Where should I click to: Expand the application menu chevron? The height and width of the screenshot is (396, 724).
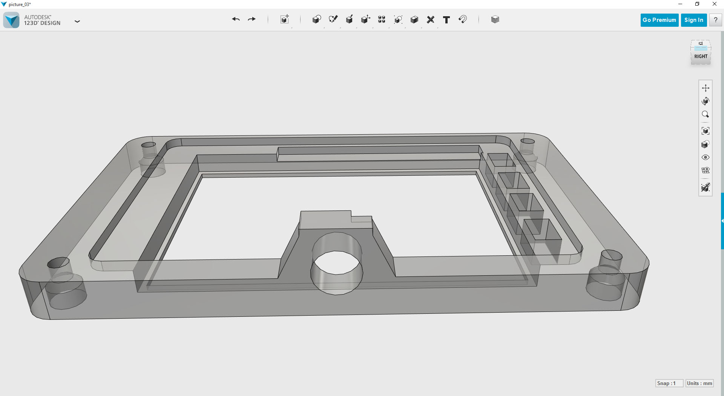pyautogui.click(x=77, y=21)
